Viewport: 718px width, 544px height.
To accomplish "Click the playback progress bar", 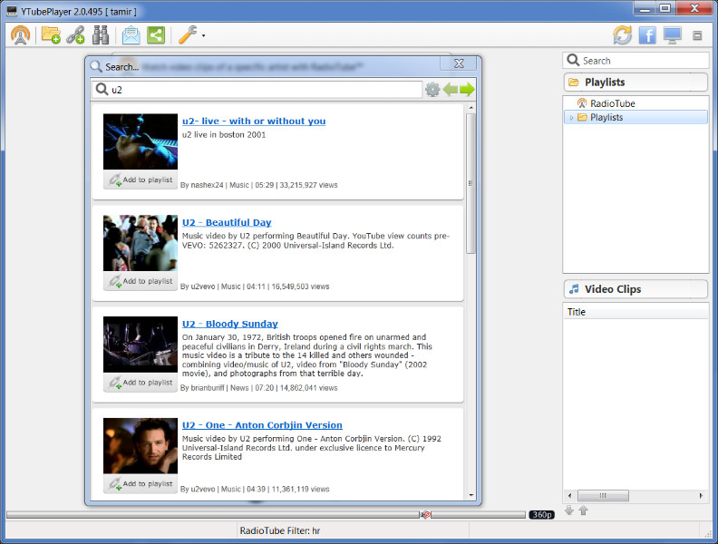I will [x=212, y=515].
